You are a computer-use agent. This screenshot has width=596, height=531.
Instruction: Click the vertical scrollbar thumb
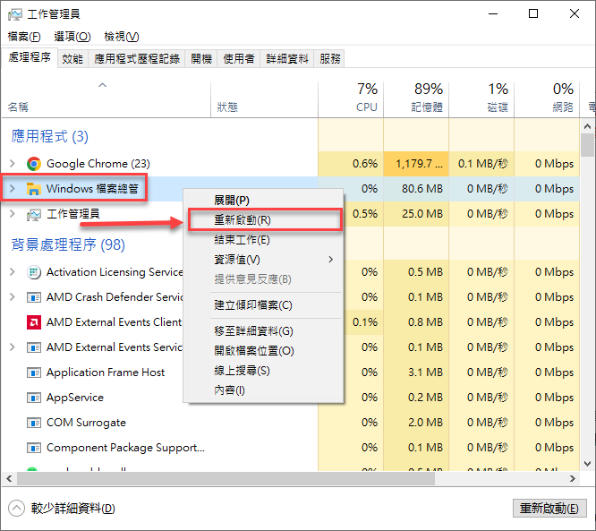[x=587, y=145]
